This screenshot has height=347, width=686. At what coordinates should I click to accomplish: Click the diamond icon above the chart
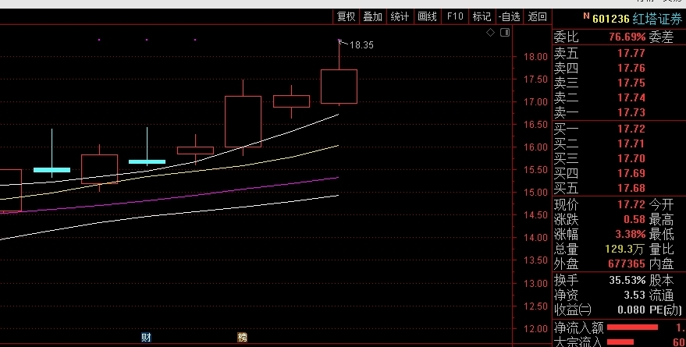point(490,33)
